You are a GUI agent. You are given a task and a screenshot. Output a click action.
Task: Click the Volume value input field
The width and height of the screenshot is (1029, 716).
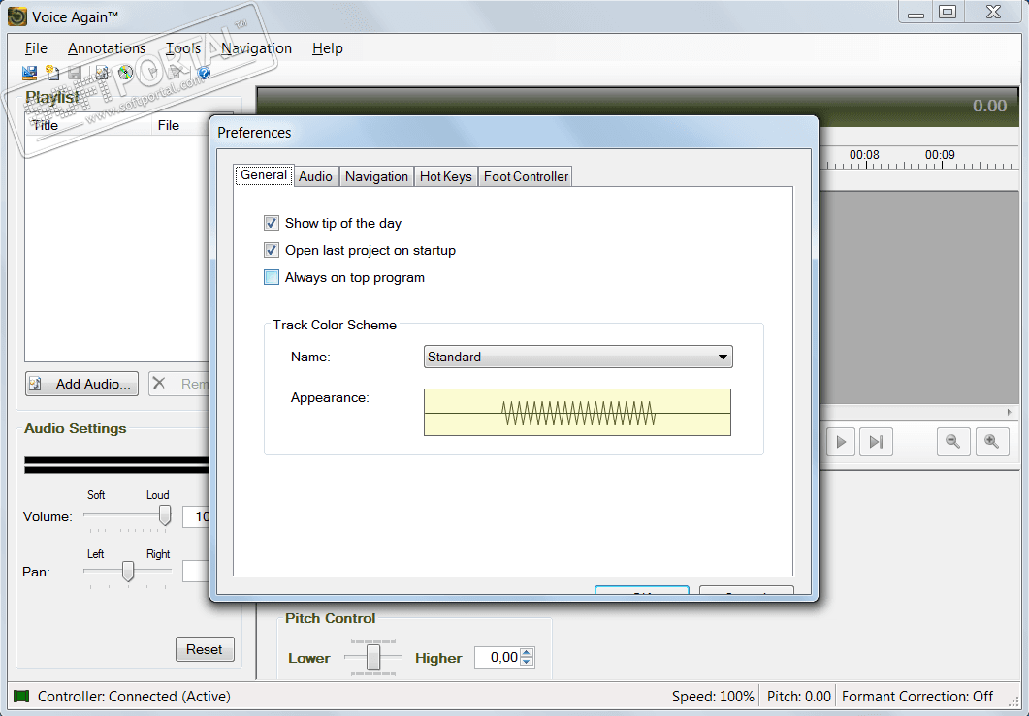point(196,516)
